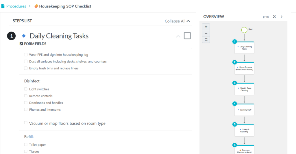Expand overview to fullscreen with arrows icon

pos(274,16)
